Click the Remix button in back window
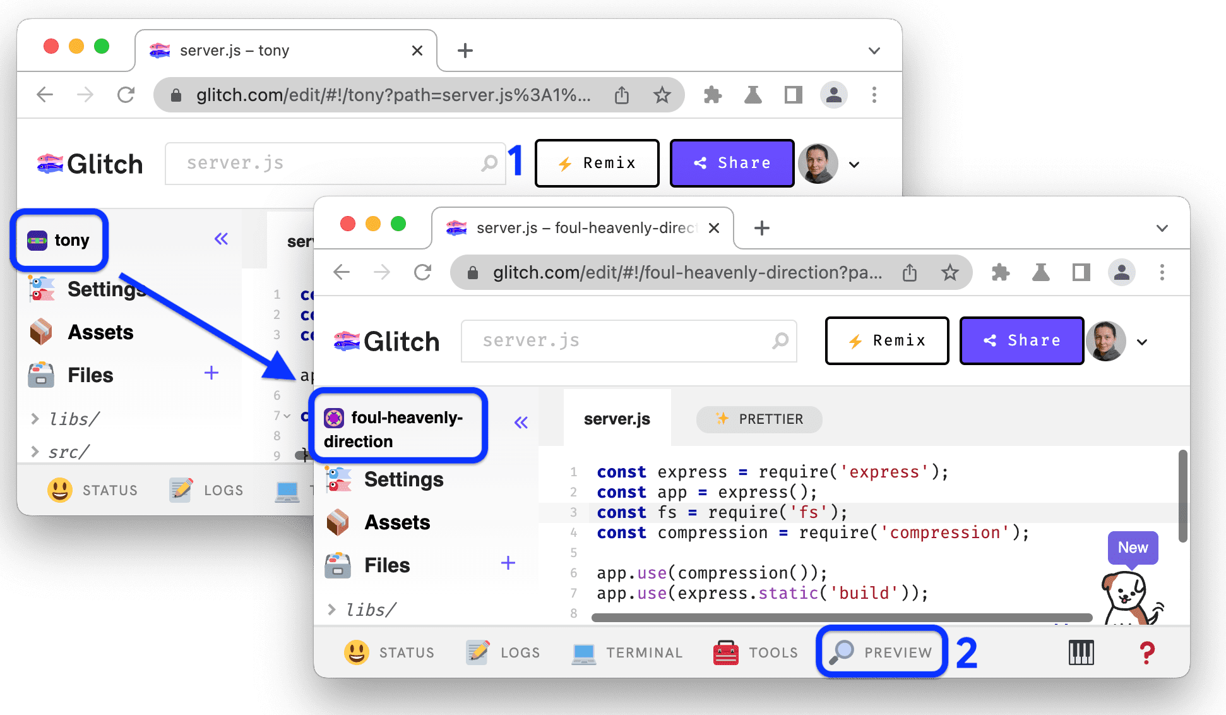Viewport: 1226px width, 715px height. pos(595,164)
